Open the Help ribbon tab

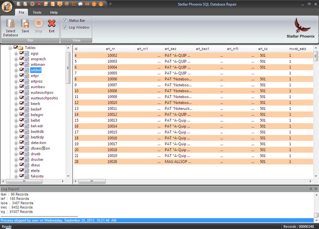click(x=54, y=12)
